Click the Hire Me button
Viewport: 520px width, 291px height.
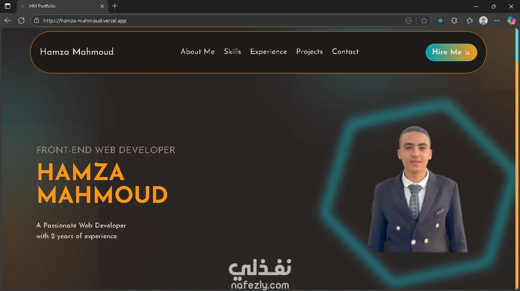(x=451, y=52)
